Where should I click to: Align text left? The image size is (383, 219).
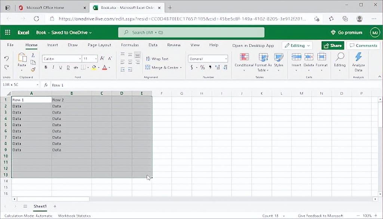click(x=123, y=62)
